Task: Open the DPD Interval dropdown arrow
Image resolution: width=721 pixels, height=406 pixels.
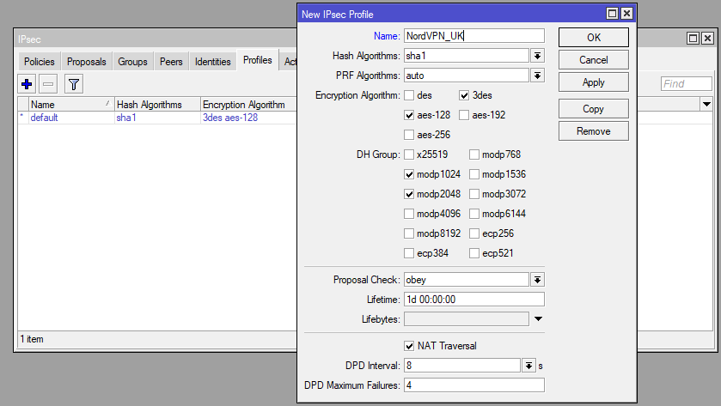Action: tap(529, 366)
